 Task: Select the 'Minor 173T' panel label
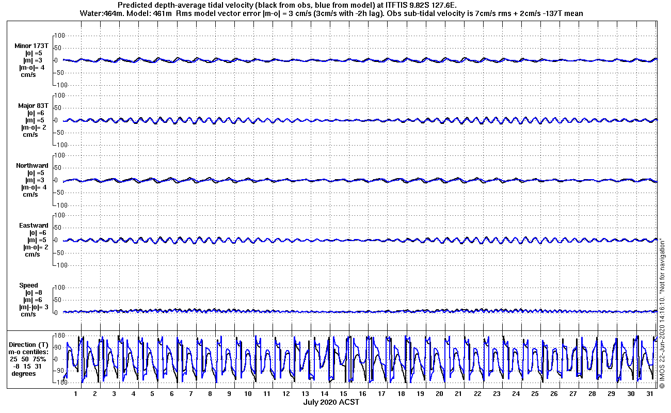(x=31, y=45)
